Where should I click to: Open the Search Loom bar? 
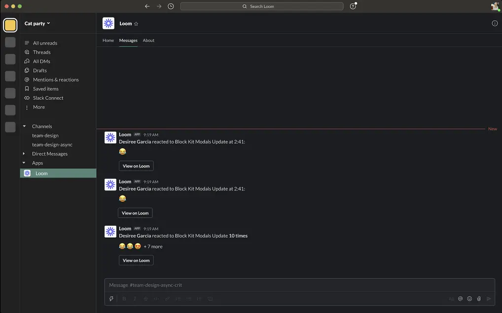[x=261, y=6]
